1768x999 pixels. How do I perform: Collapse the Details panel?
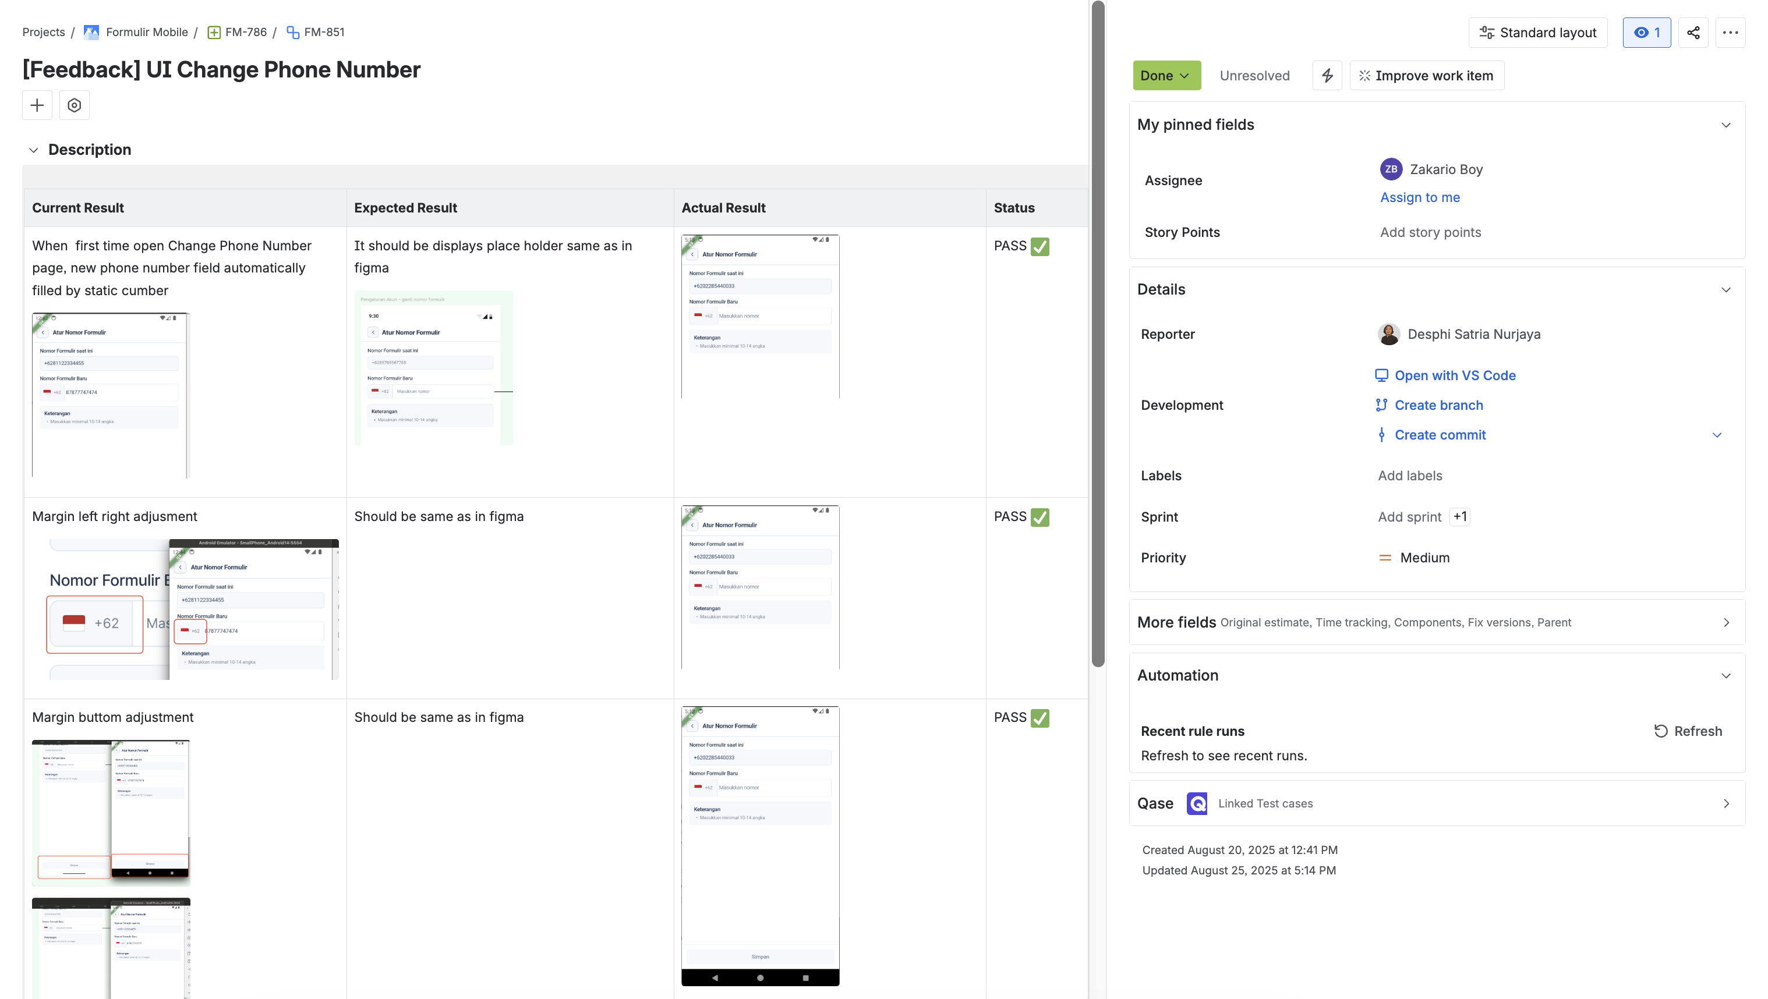coord(1726,289)
